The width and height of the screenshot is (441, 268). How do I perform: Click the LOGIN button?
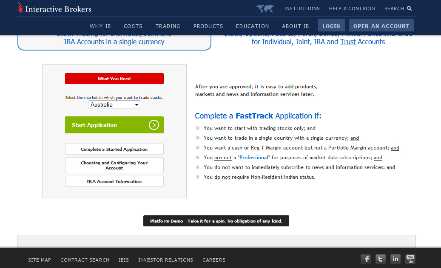click(331, 26)
